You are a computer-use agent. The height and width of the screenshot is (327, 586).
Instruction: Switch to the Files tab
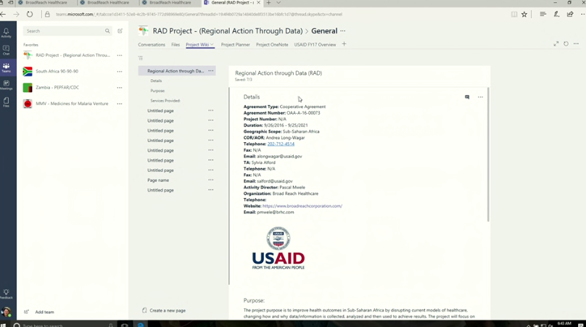coord(176,44)
